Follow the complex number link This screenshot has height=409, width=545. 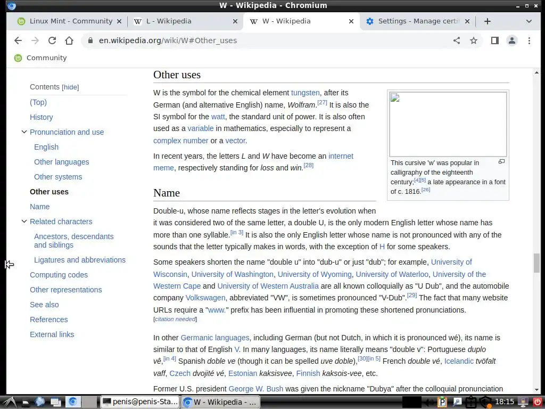click(x=181, y=141)
